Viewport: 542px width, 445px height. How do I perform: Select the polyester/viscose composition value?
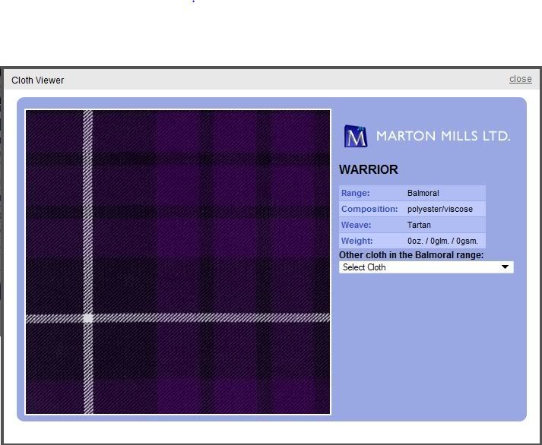click(439, 209)
